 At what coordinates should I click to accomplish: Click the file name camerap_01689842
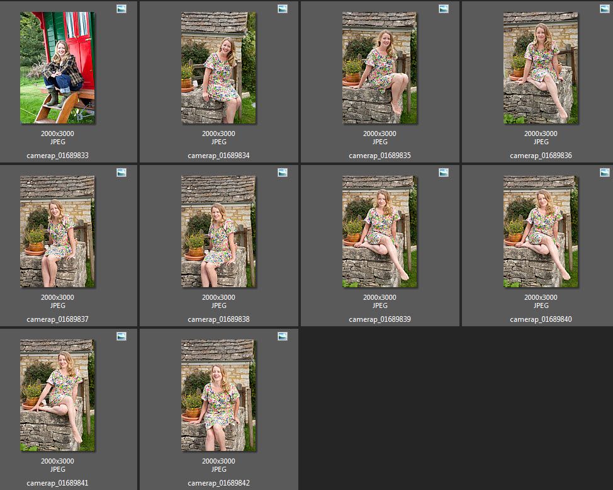pyautogui.click(x=218, y=483)
